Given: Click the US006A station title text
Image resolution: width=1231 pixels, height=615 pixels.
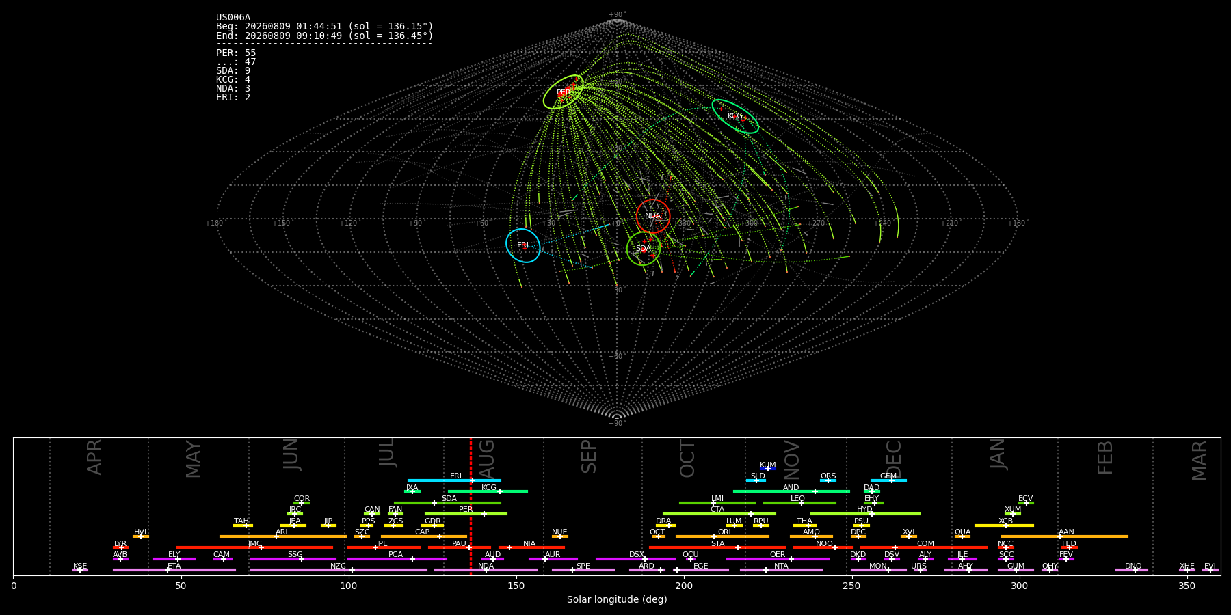Looking at the screenshot, I should (233, 18).
